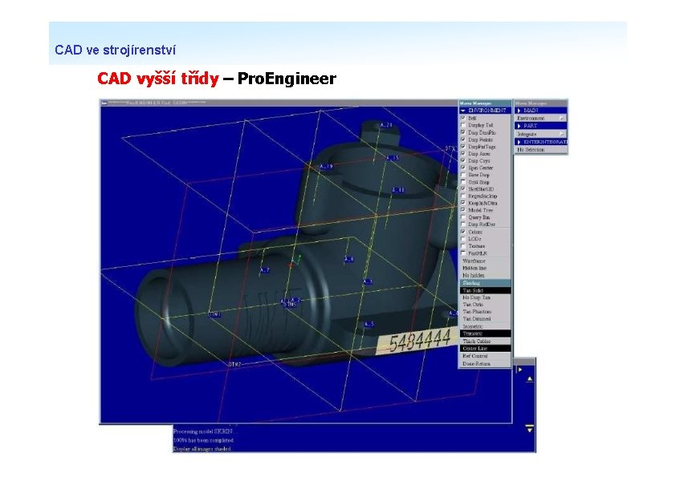Disable Disp Axes checkbox
The width and height of the screenshot is (676, 477).
tap(463, 153)
